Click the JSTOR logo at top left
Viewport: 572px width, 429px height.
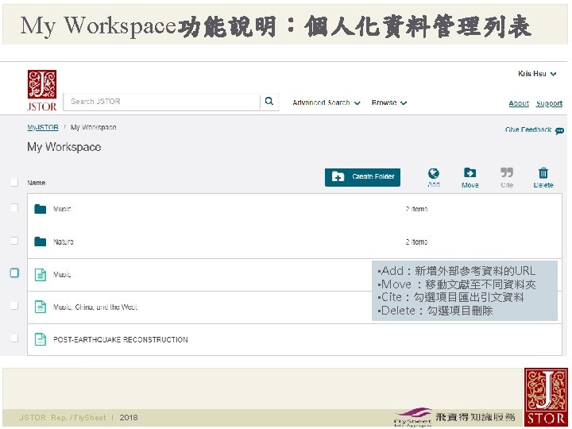pyautogui.click(x=42, y=90)
